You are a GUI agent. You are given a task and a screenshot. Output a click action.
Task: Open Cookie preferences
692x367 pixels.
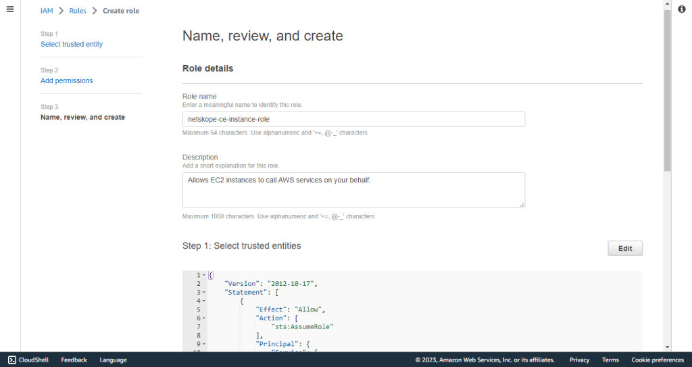[658, 360]
